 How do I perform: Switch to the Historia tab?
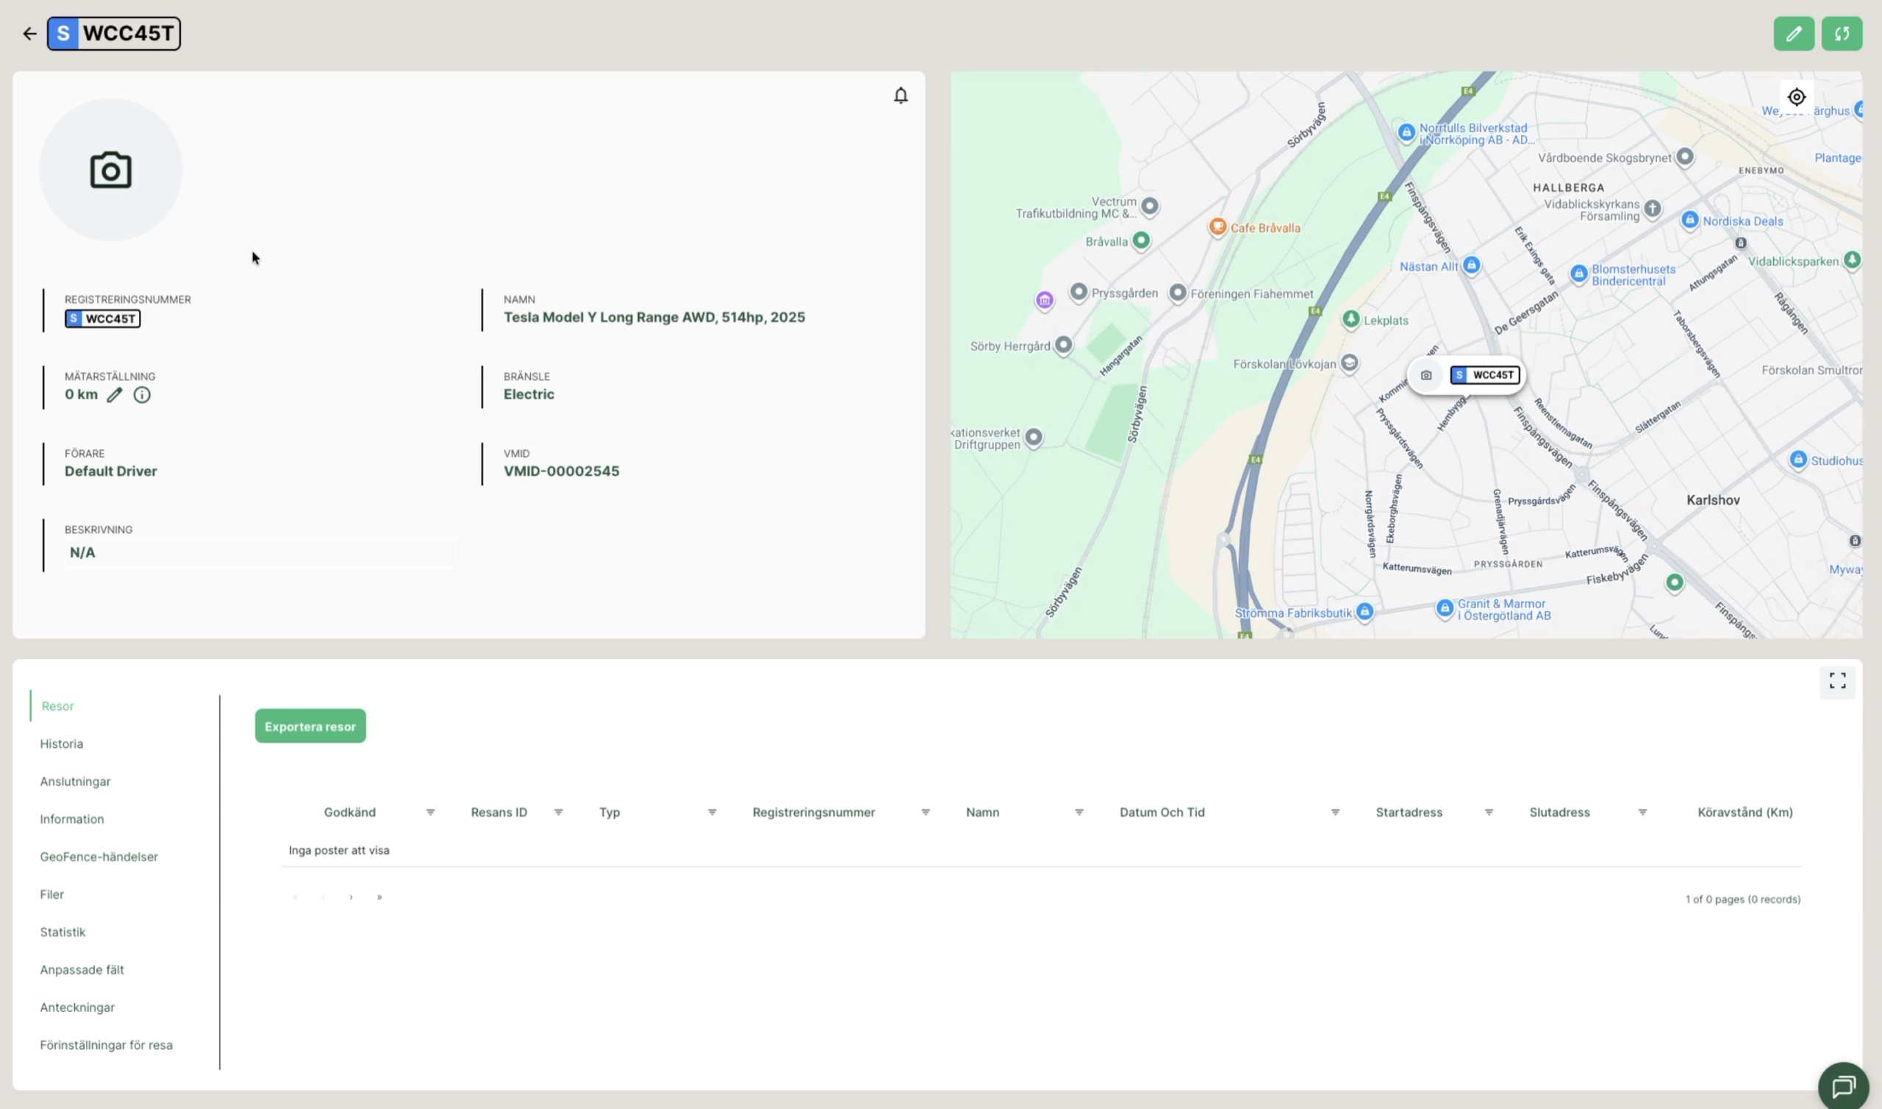pyautogui.click(x=61, y=744)
